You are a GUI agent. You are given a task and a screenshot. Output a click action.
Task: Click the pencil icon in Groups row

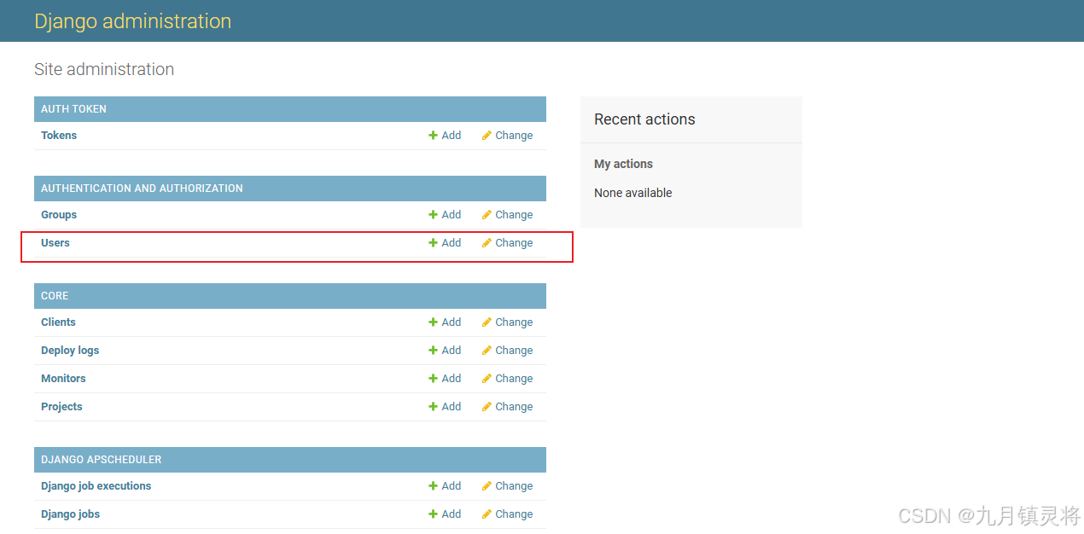pos(487,215)
